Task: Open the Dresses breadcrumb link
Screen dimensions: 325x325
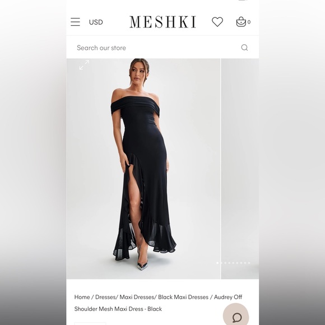Action: coord(105,297)
